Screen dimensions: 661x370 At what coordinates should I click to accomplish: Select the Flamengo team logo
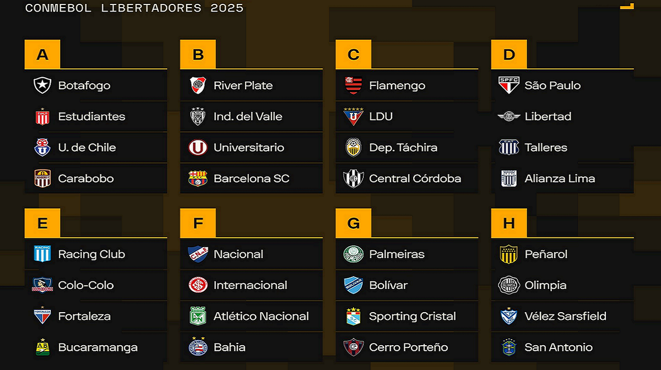click(x=353, y=85)
